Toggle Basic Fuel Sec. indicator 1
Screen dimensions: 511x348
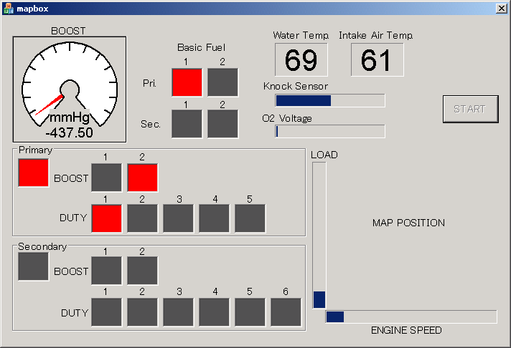pos(187,124)
